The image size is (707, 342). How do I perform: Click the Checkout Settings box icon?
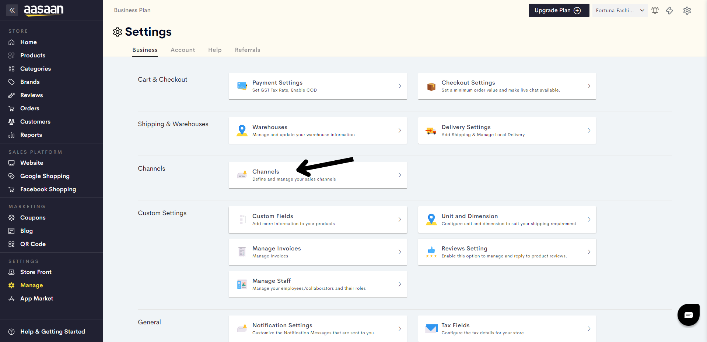[x=431, y=86]
